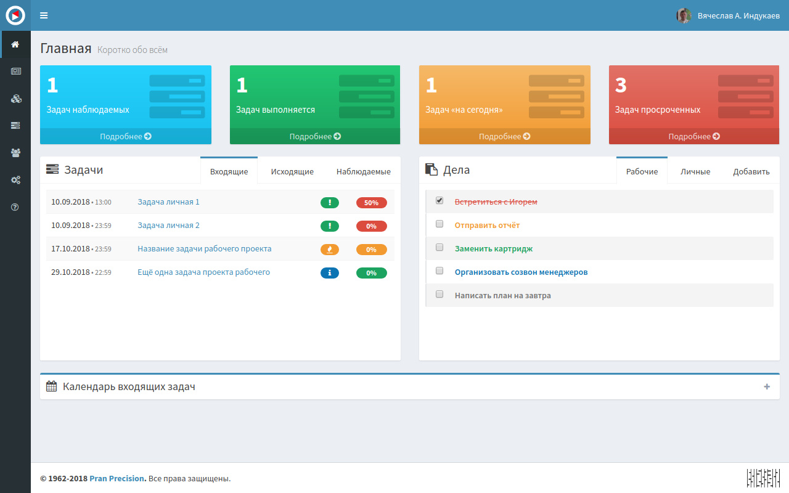Click the cubes icon in the sidebar
The height and width of the screenshot is (493, 789).
coord(15,99)
